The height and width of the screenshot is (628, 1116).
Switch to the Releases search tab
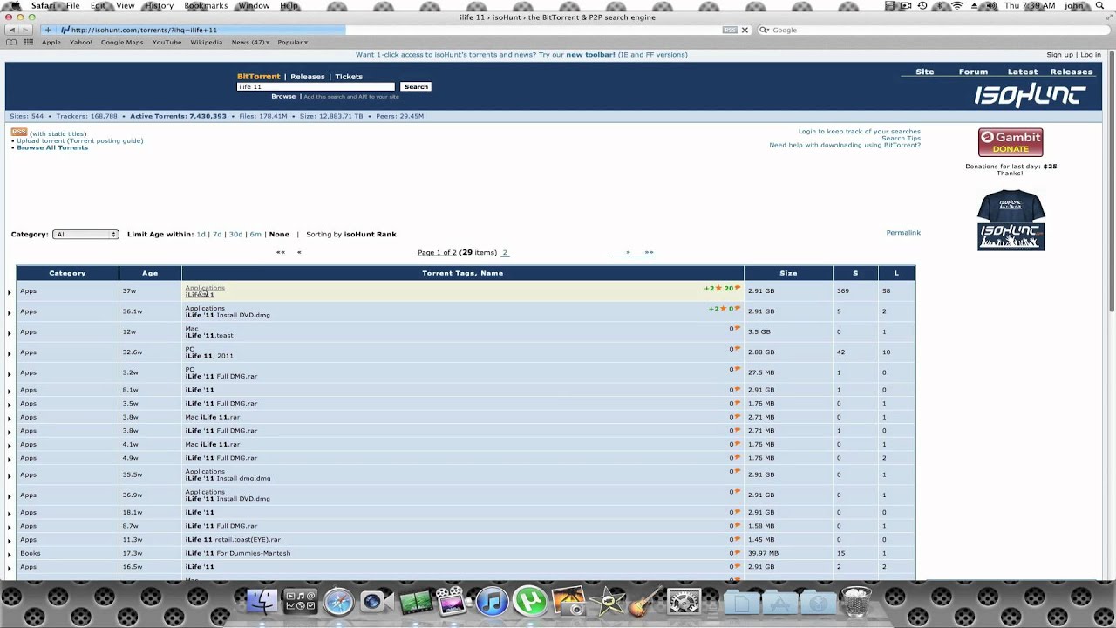click(308, 77)
